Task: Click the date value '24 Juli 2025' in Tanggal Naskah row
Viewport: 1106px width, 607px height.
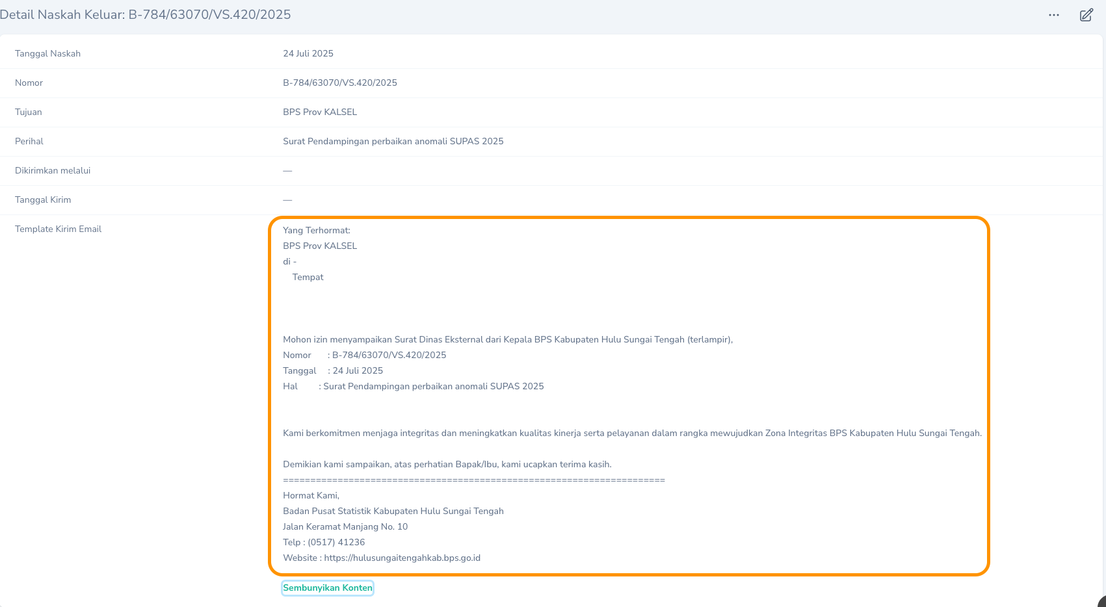Action: (x=308, y=54)
